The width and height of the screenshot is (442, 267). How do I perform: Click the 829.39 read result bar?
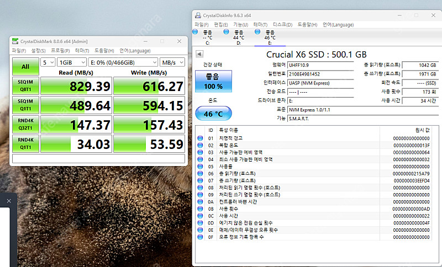click(76, 86)
